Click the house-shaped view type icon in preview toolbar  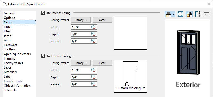[x=169, y=14]
